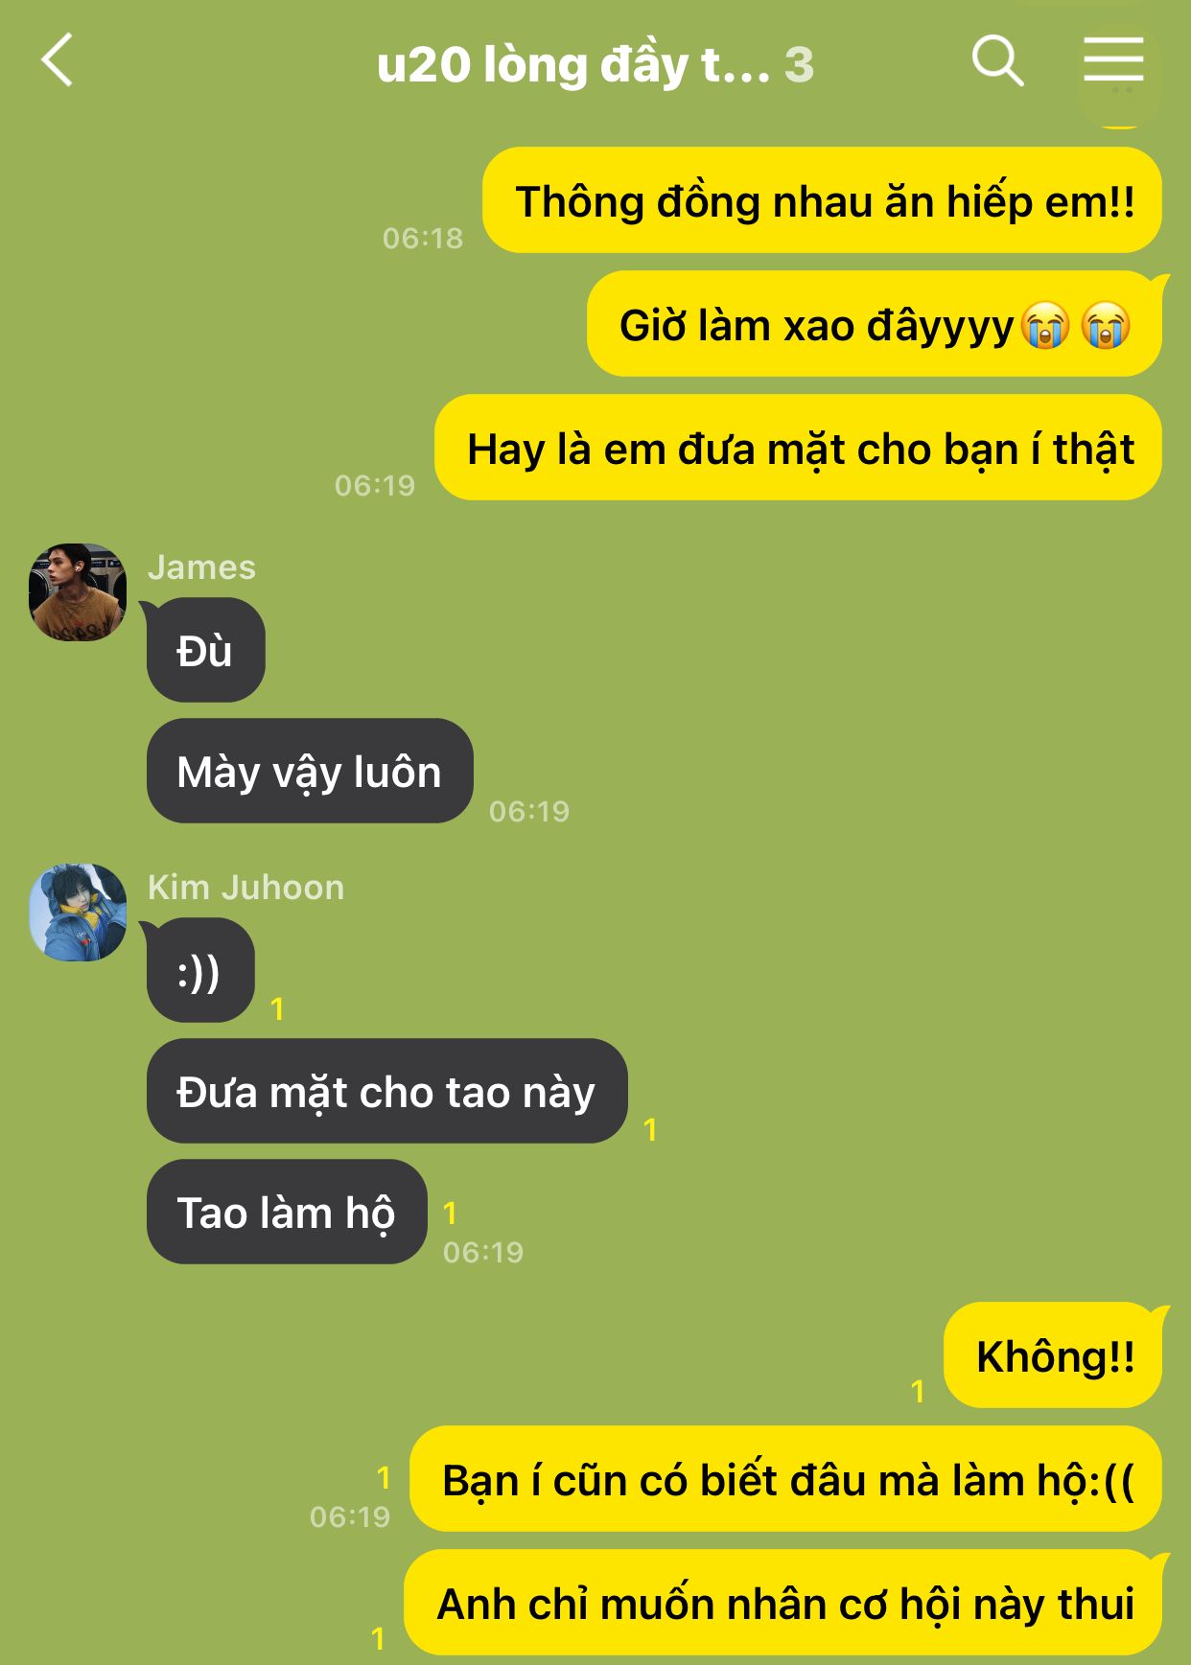The height and width of the screenshot is (1665, 1191).
Task: Open the hamburger menu icon
Action: [x=1113, y=59]
